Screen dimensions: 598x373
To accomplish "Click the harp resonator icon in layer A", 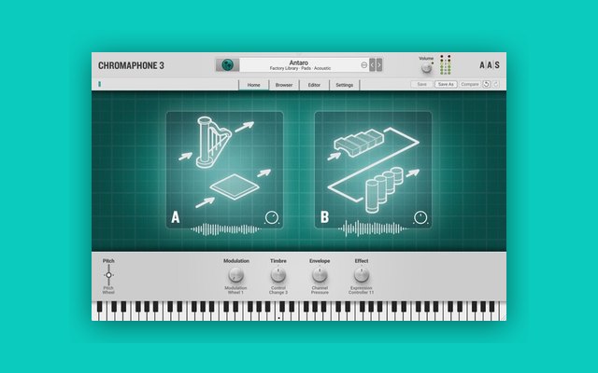I will [214, 142].
